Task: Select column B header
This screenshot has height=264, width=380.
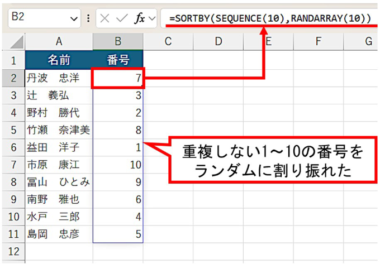Action: tap(118, 42)
